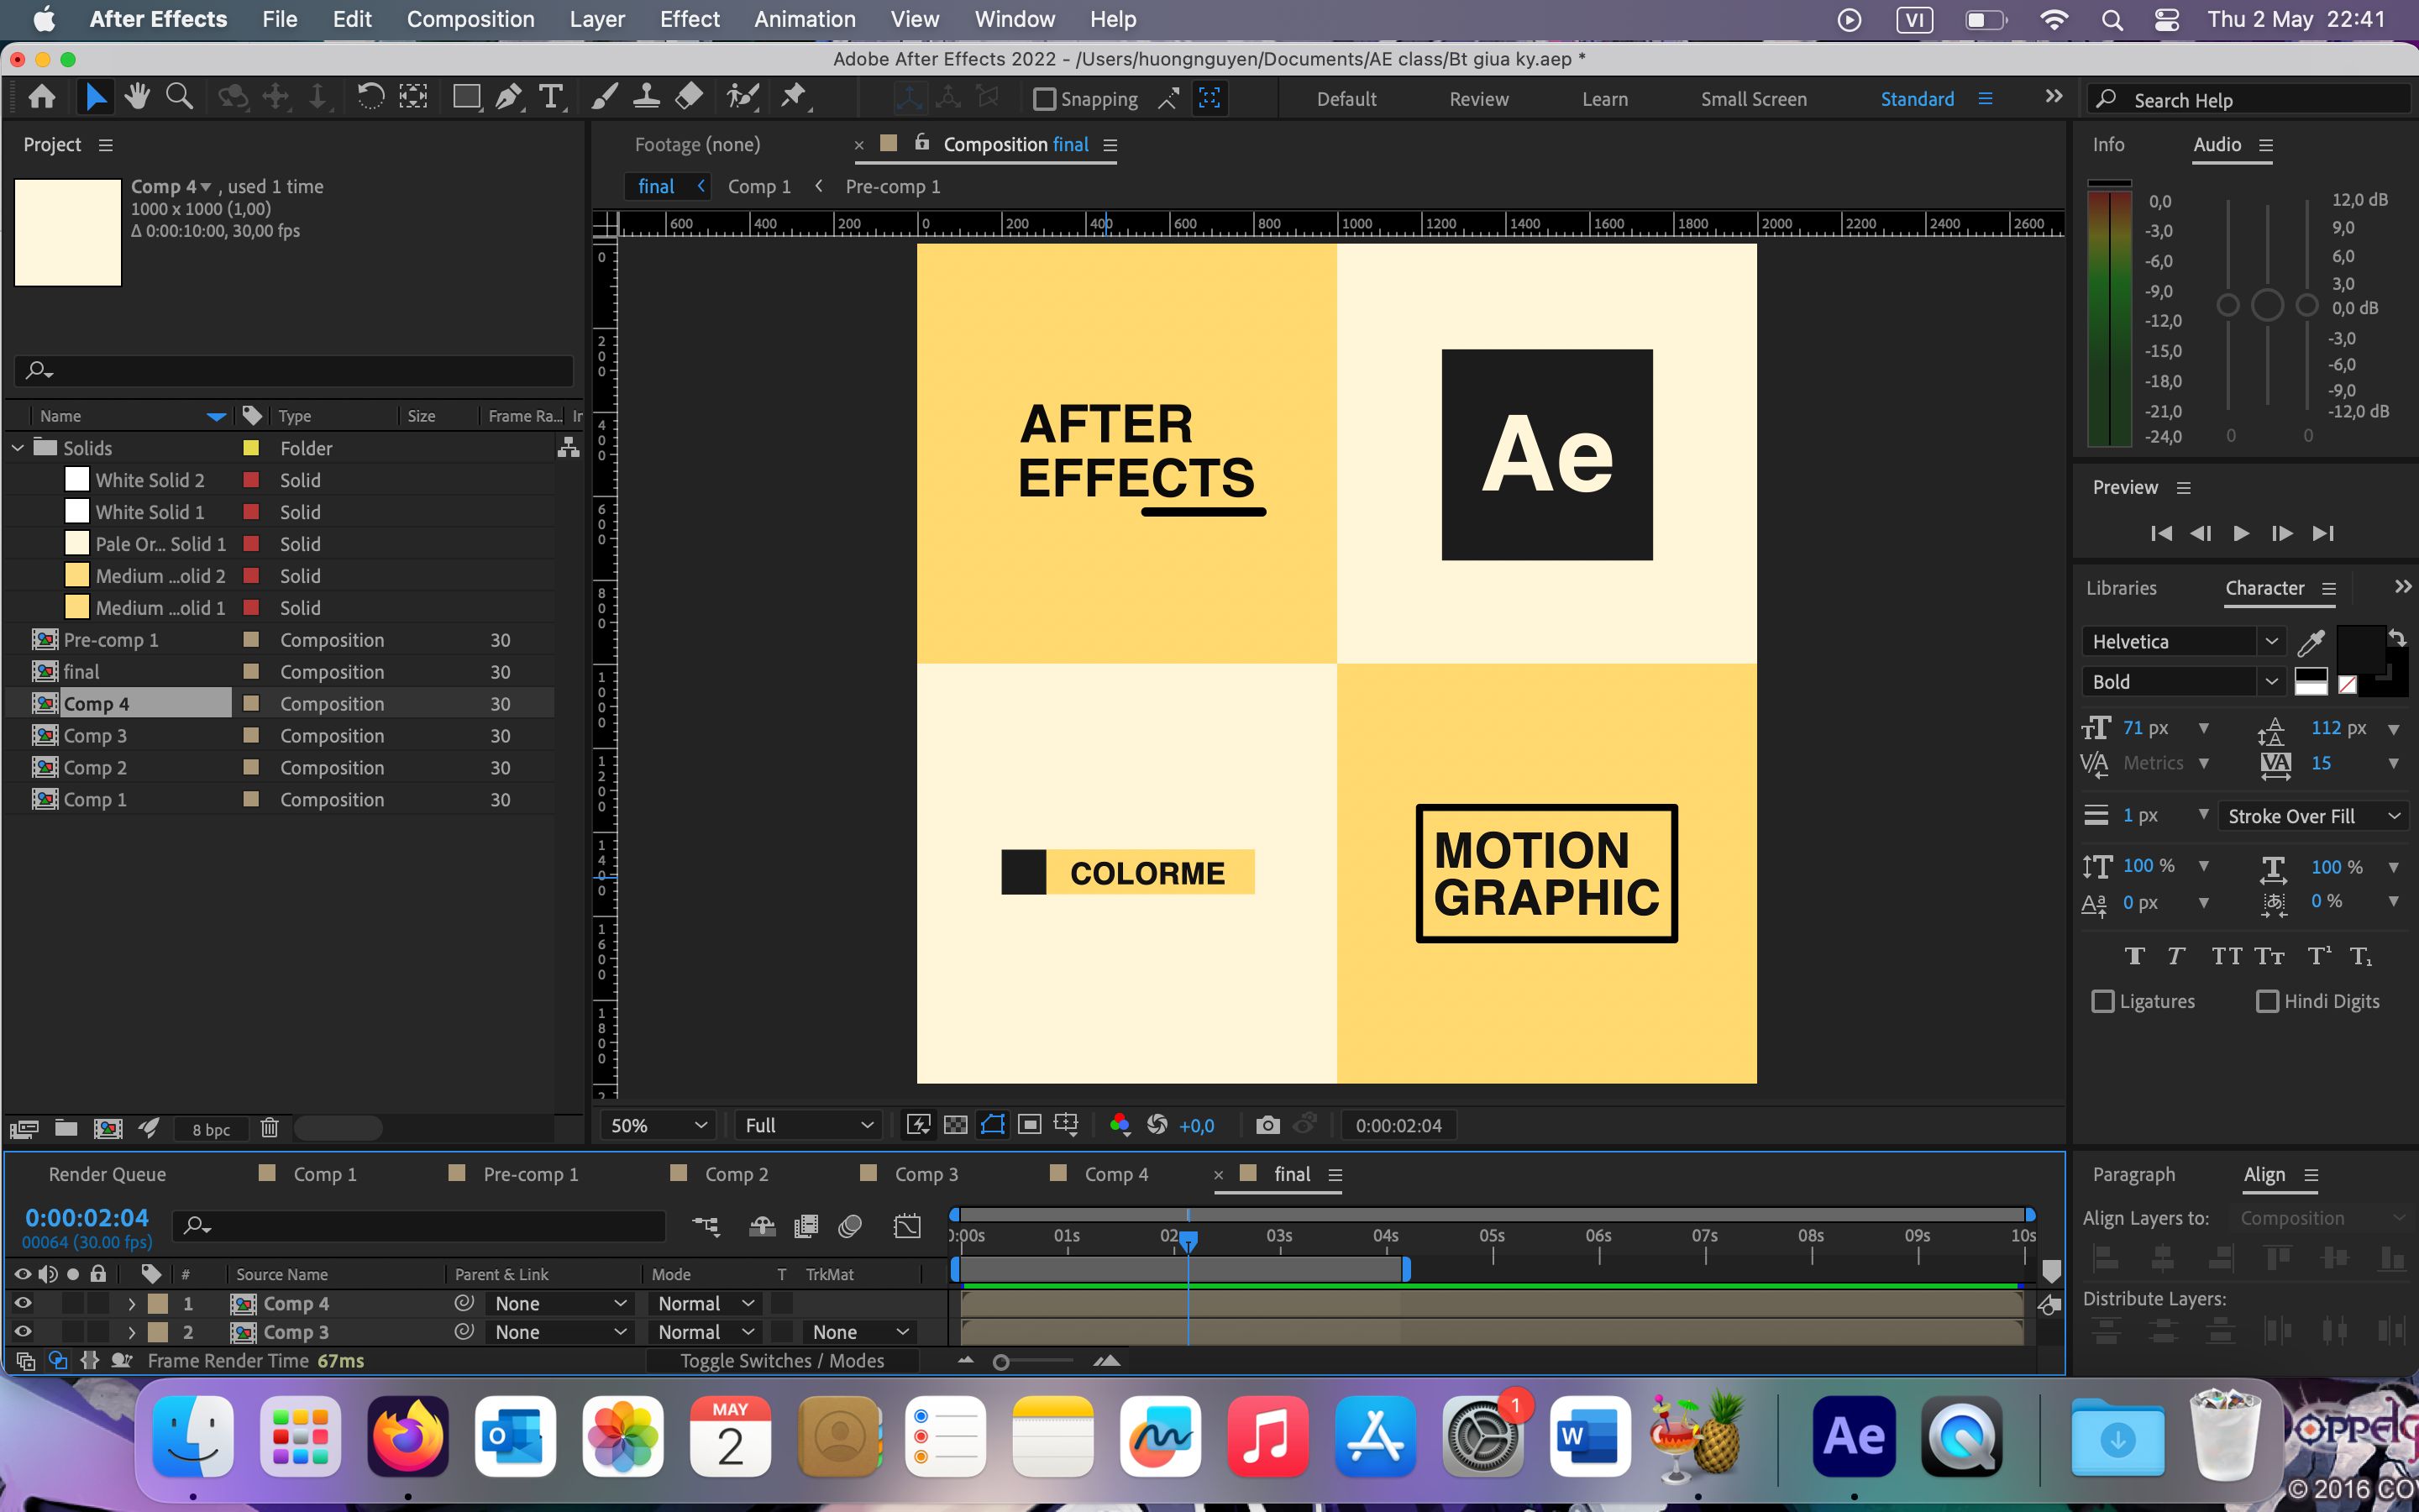
Task: Open the Stroke Over Fill dropdown
Action: pos(2312,816)
